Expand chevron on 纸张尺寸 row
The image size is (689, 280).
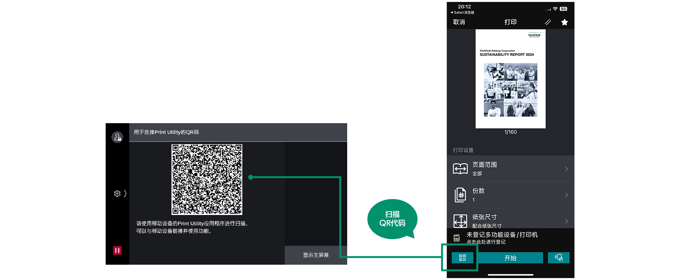coord(567,221)
